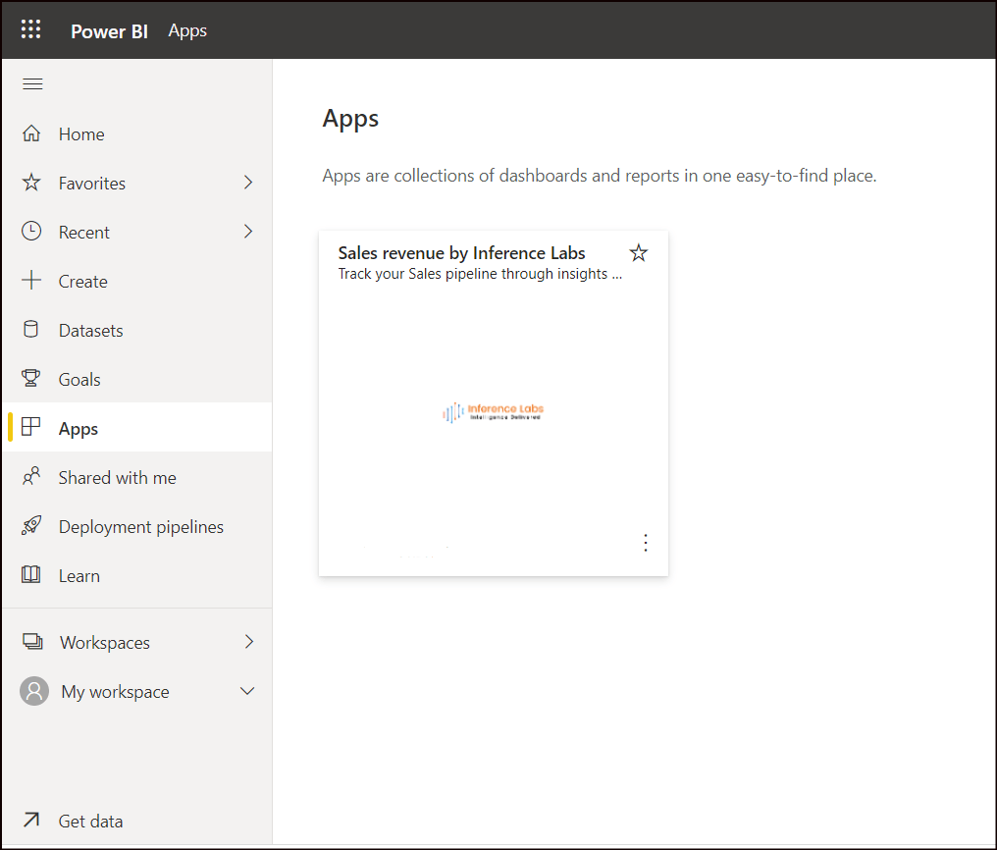Image resolution: width=997 pixels, height=850 pixels.
Task: Click the Favorites star icon in sidebar
Action: coord(31,184)
